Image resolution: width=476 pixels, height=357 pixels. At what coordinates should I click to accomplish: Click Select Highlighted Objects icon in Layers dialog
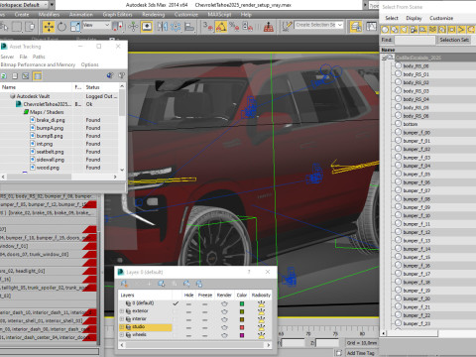click(x=162, y=284)
